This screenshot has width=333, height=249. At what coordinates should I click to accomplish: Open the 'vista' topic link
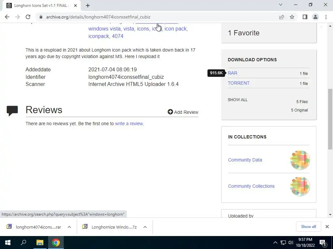coord(129,29)
